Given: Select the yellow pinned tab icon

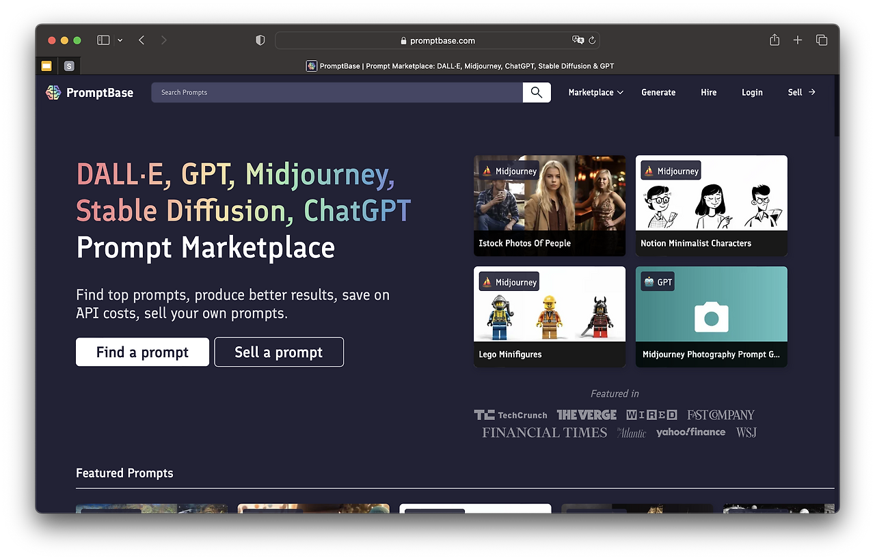Looking at the screenshot, I should (x=46, y=66).
